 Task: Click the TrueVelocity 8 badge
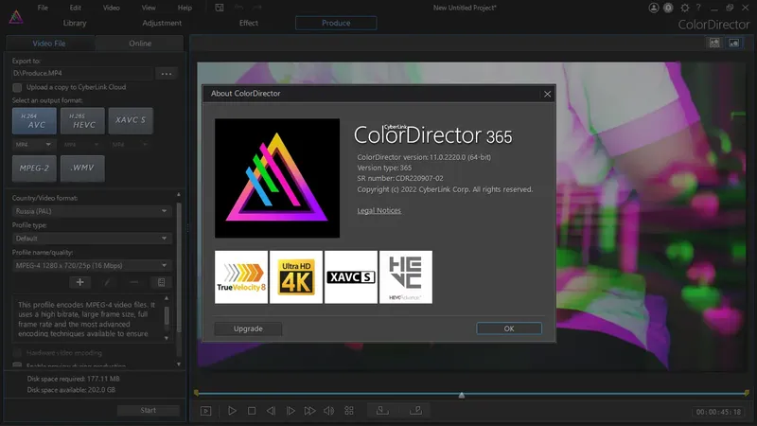pyautogui.click(x=241, y=277)
